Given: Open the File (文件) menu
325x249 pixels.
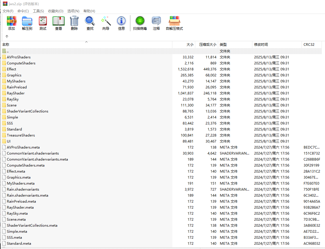Looking at the screenshot, I should click(x=8, y=11).
